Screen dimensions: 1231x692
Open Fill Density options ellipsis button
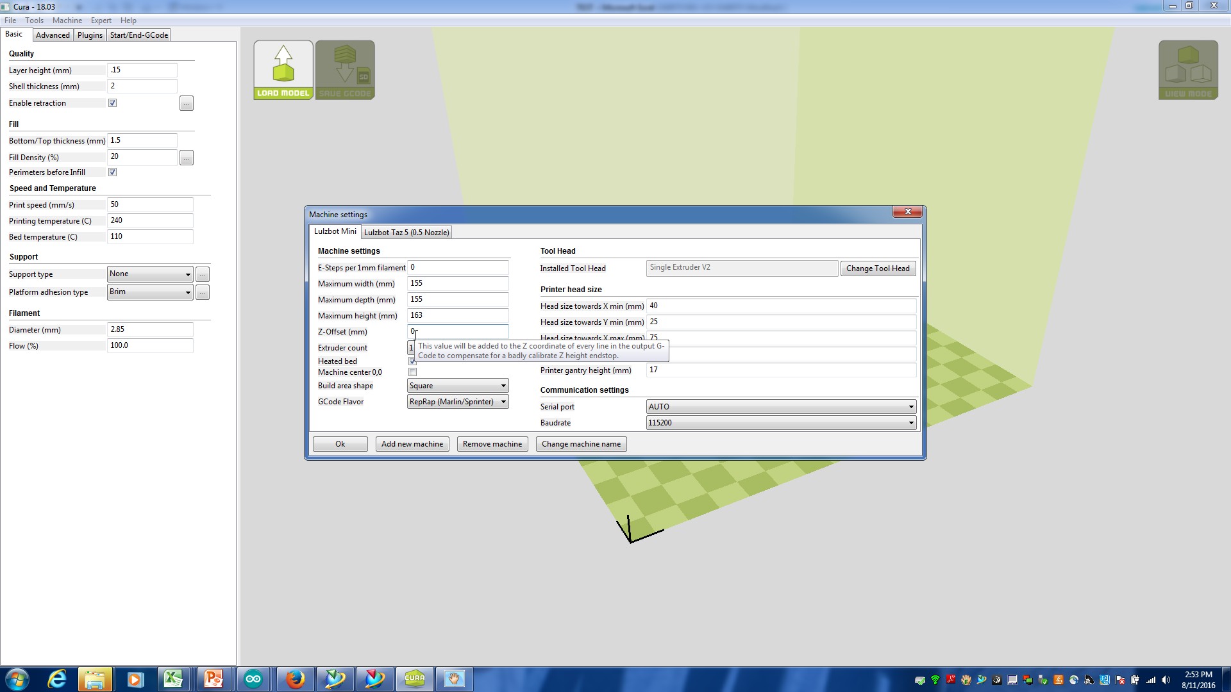click(186, 158)
